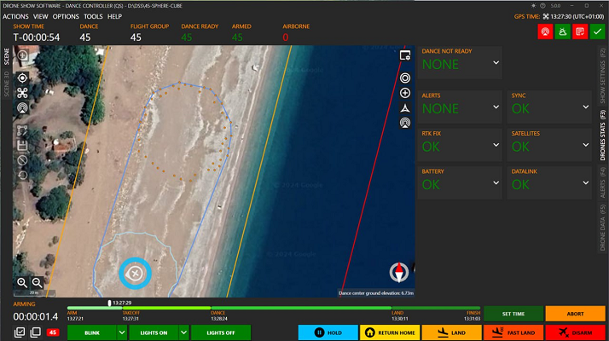Viewport: 609px width, 341px height.
Task: Open the Blink button dropdown arrow
Action: click(x=121, y=332)
